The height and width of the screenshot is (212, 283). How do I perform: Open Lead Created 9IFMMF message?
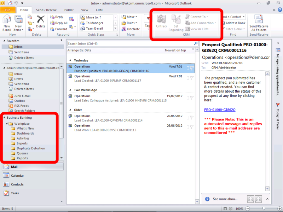pyautogui.click(x=131, y=78)
